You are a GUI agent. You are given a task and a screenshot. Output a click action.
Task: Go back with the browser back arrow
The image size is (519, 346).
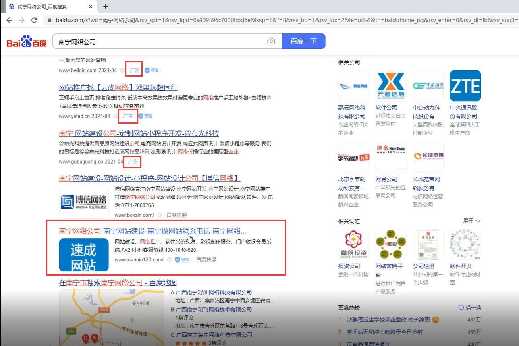(x=9, y=20)
